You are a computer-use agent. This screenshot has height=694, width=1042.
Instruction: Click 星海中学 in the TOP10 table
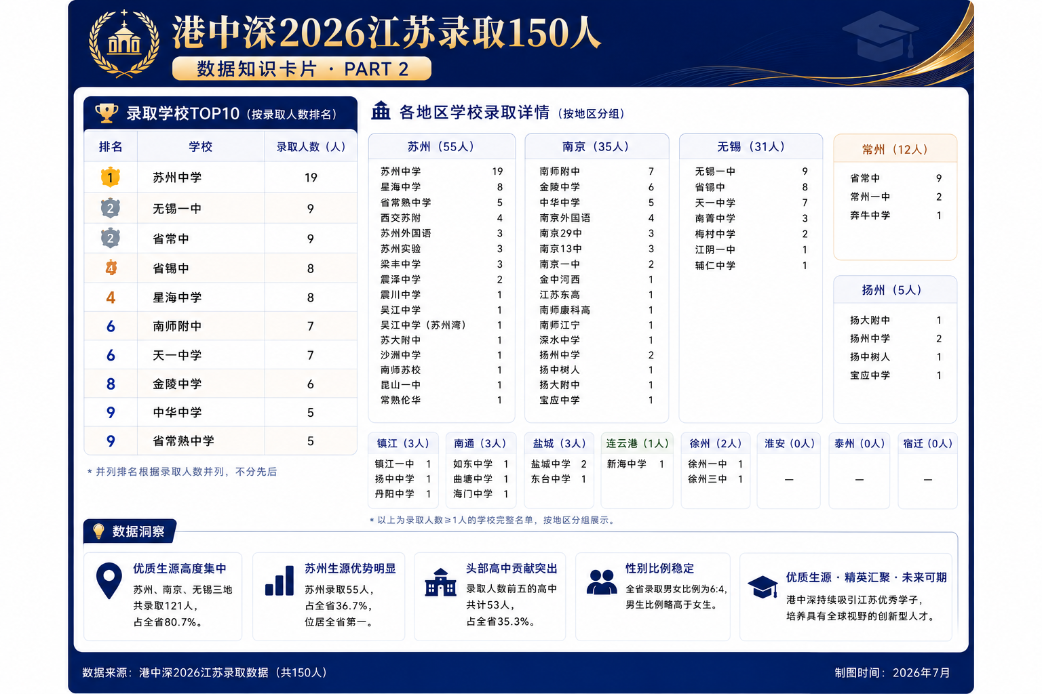pos(177,298)
